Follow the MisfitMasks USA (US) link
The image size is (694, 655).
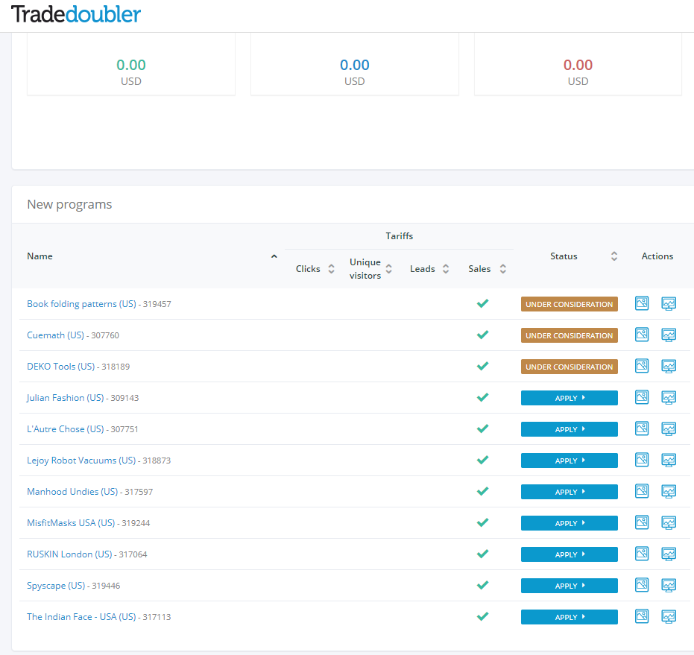coord(71,523)
